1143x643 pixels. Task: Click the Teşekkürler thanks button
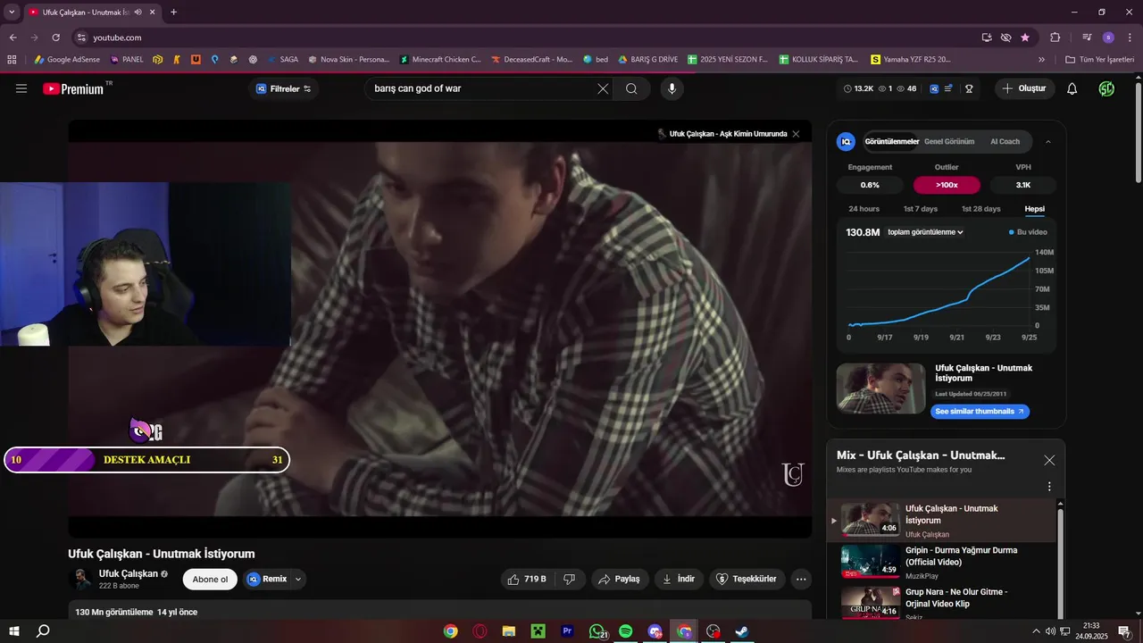747,579
